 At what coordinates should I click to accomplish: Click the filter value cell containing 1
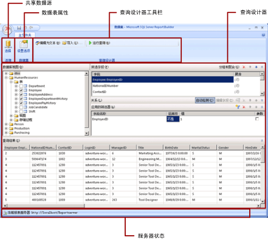(217, 119)
